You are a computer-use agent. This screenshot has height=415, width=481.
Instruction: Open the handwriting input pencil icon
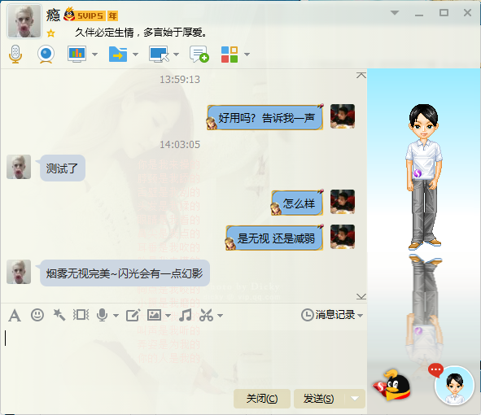point(133,315)
